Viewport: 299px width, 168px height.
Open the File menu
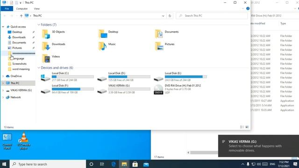pyautogui.click(x=7, y=8)
